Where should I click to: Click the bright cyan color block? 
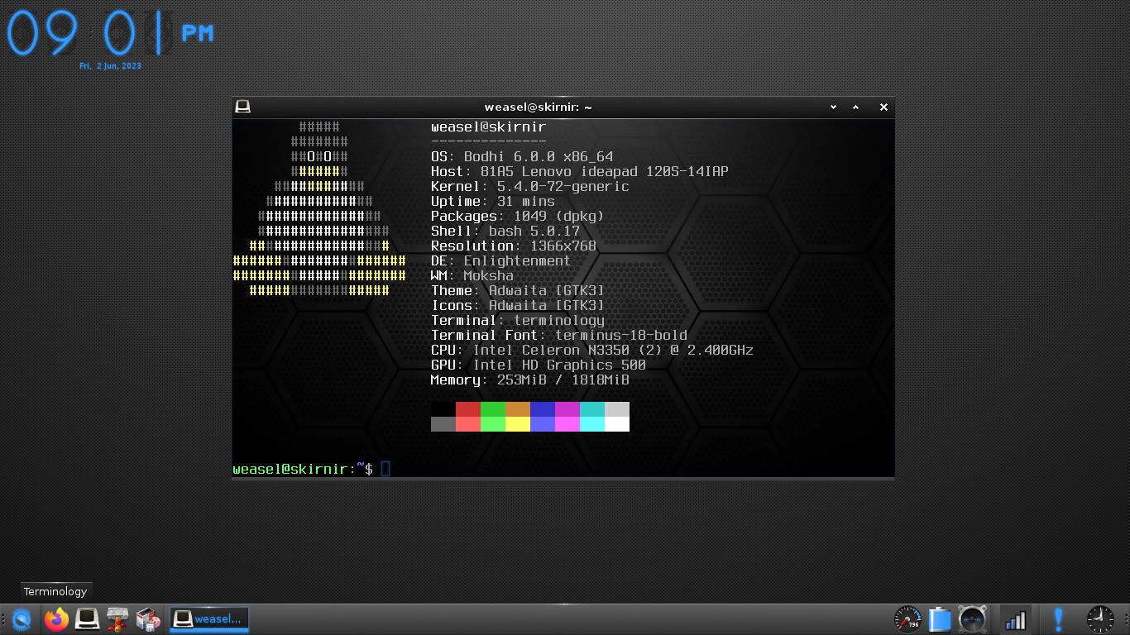pos(592,424)
